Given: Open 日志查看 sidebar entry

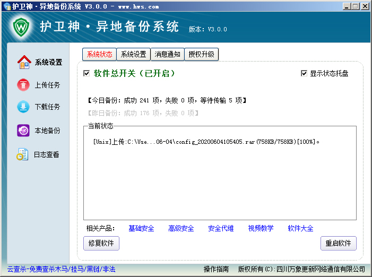Looking at the screenshot, I should click(47, 154).
